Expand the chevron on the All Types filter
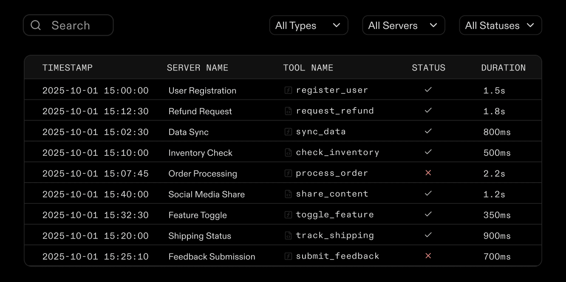 337,25
